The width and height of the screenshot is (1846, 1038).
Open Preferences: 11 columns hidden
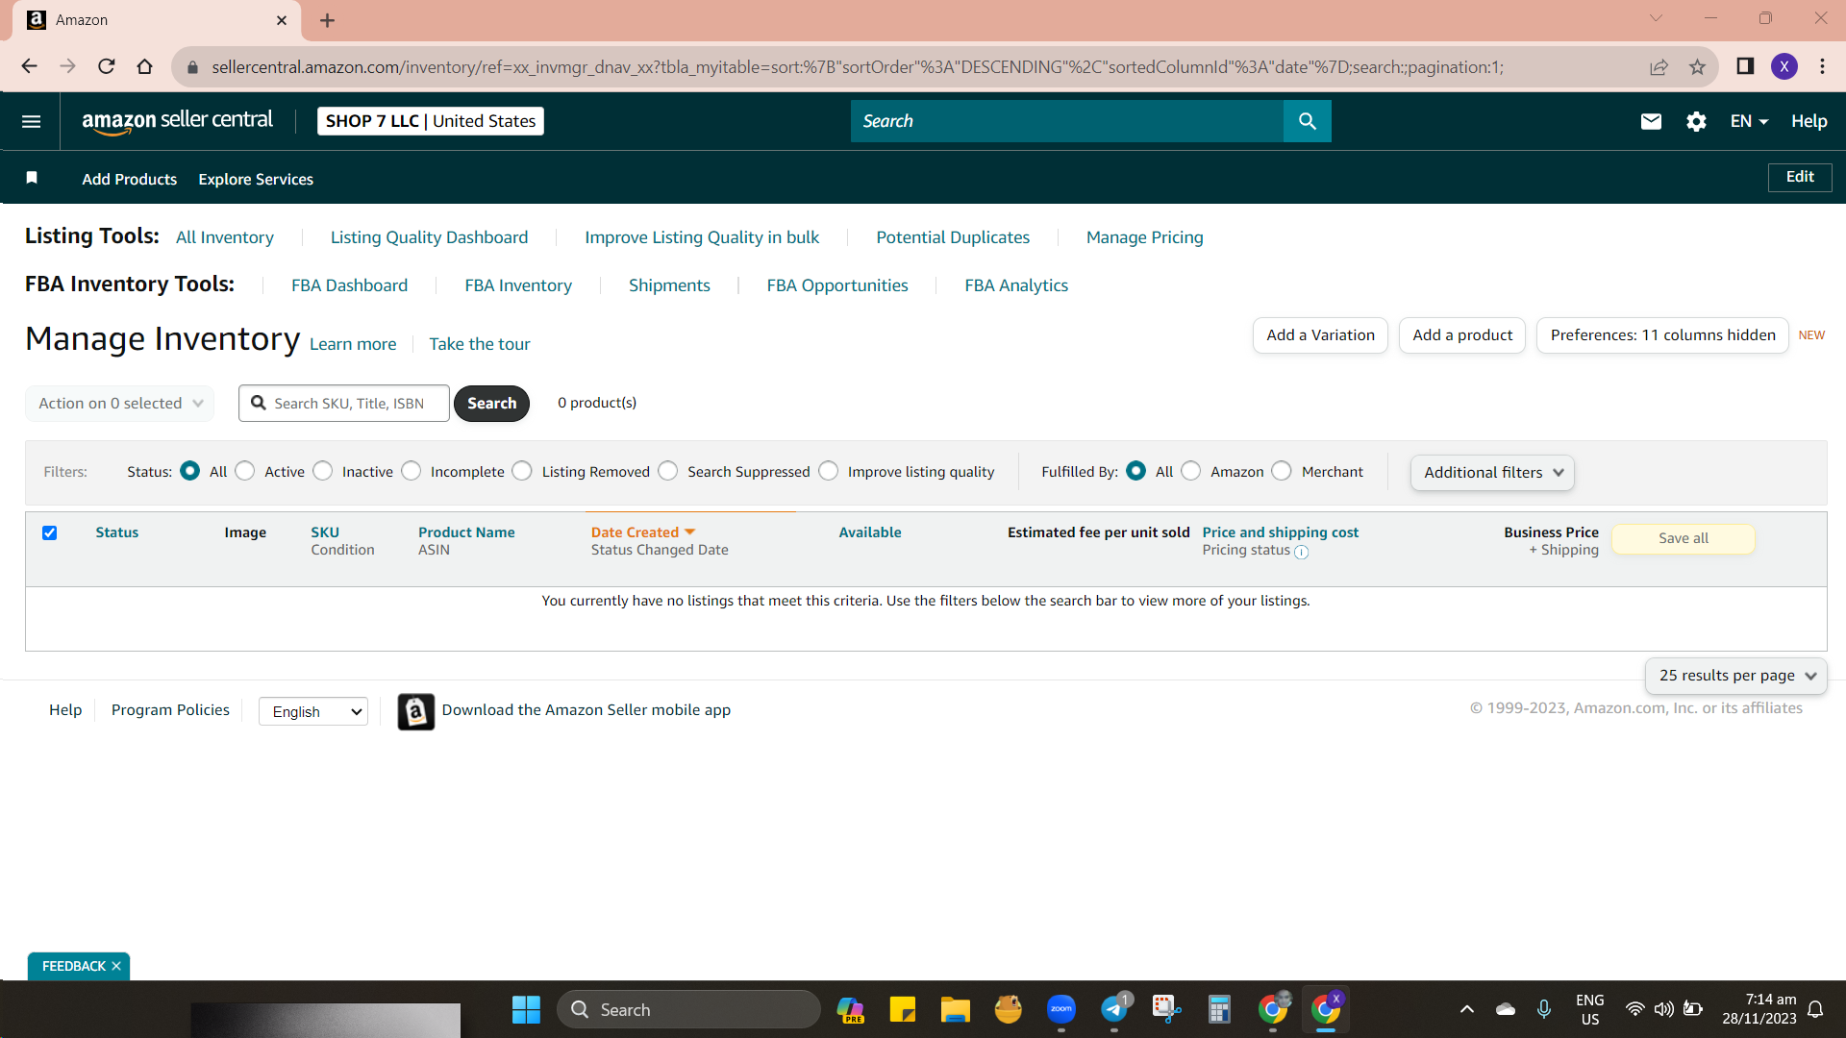[1662, 335]
